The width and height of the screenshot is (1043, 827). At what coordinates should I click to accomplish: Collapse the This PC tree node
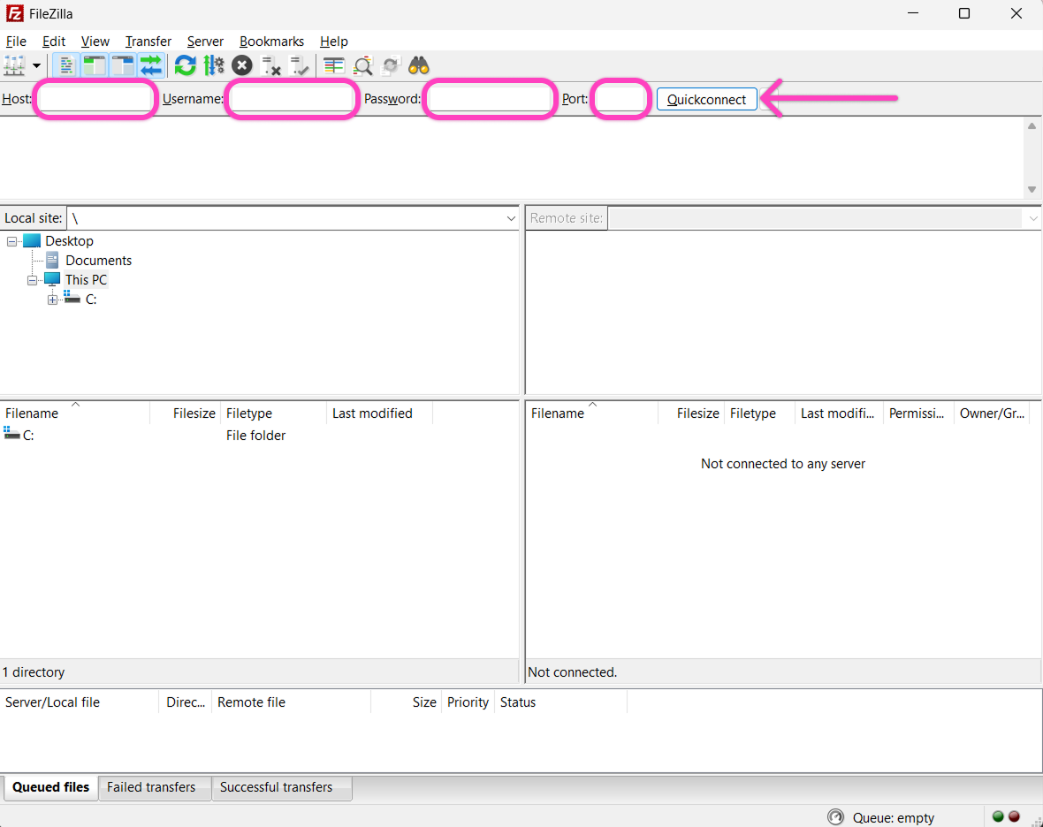(32, 280)
